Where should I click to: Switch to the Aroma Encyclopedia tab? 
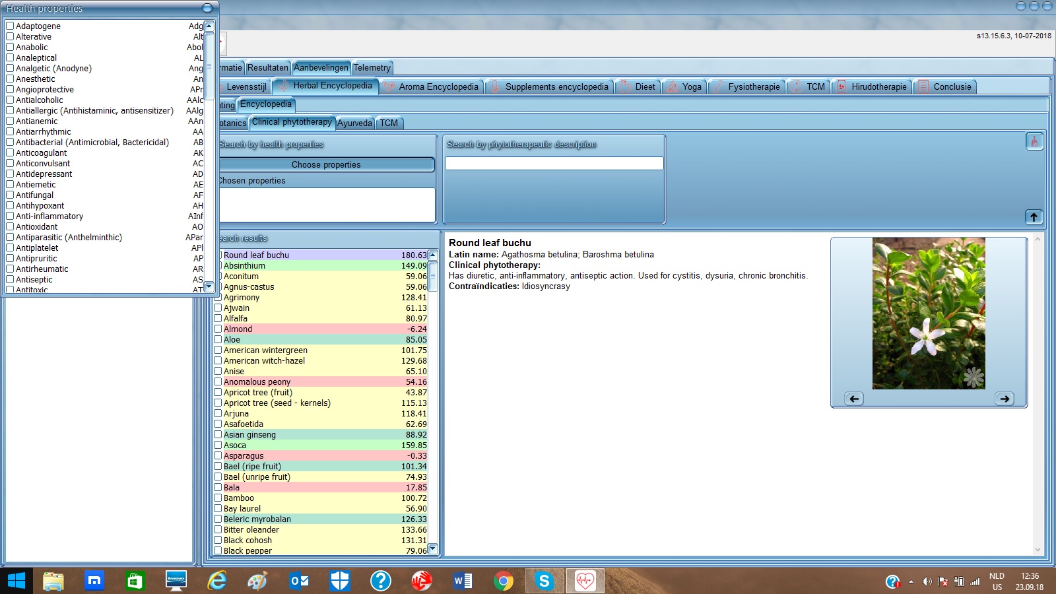[x=438, y=86]
